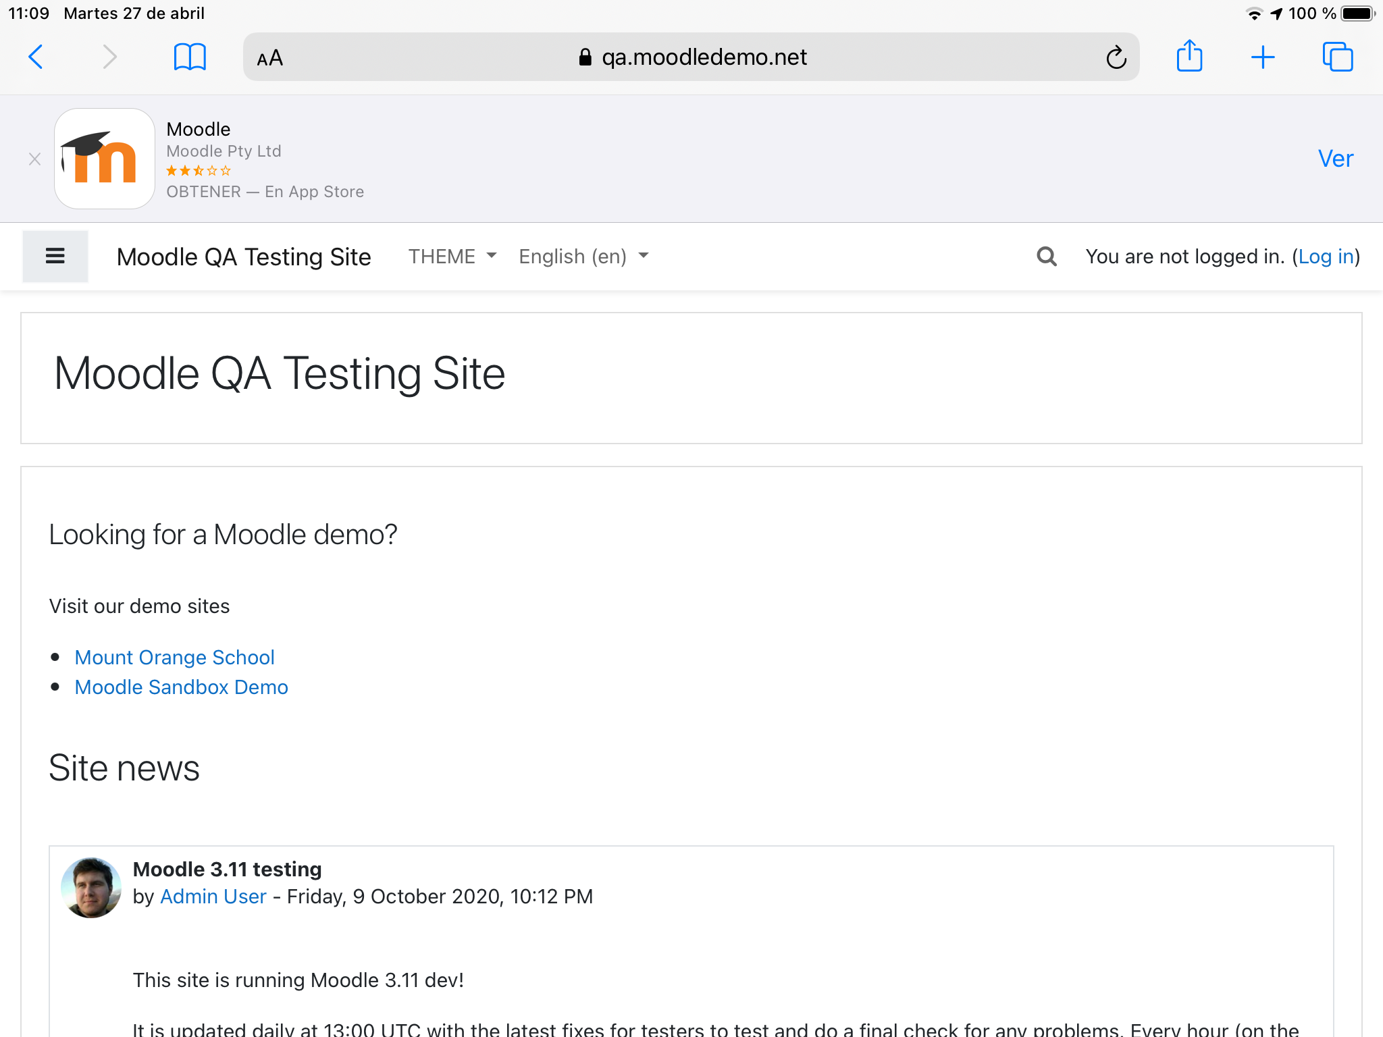Open the Safari bookmarks book icon
Viewport: 1383px width, 1037px height.
click(190, 57)
